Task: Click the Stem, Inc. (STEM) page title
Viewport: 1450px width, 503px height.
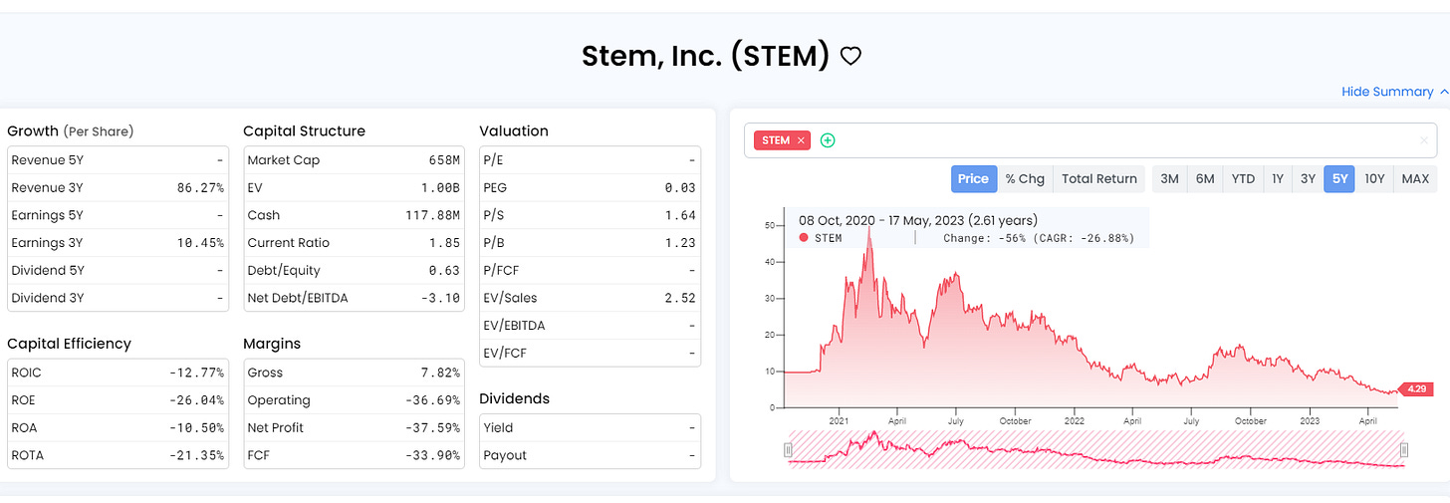Action: click(705, 56)
